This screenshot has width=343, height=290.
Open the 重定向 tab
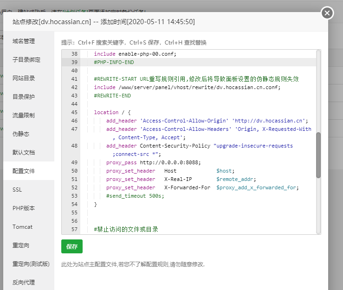21,245
